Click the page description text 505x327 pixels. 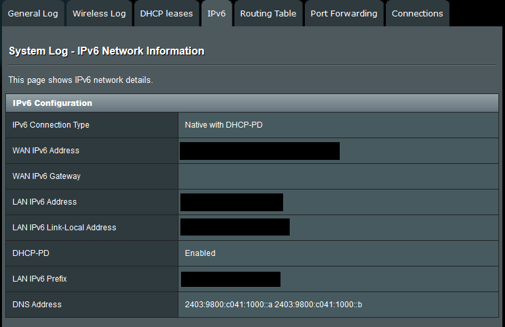(80, 80)
